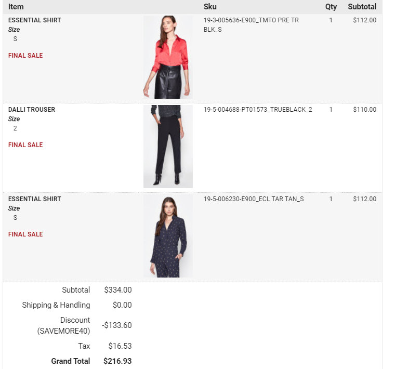Click the TRUEBLACK_2 trouser SKU text
This screenshot has width=395, height=369.
[x=258, y=110]
